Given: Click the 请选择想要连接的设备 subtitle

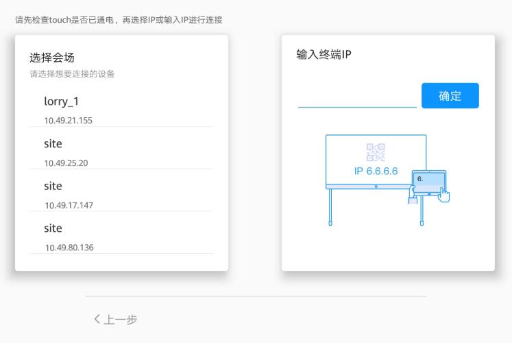Looking at the screenshot, I should click(72, 74).
